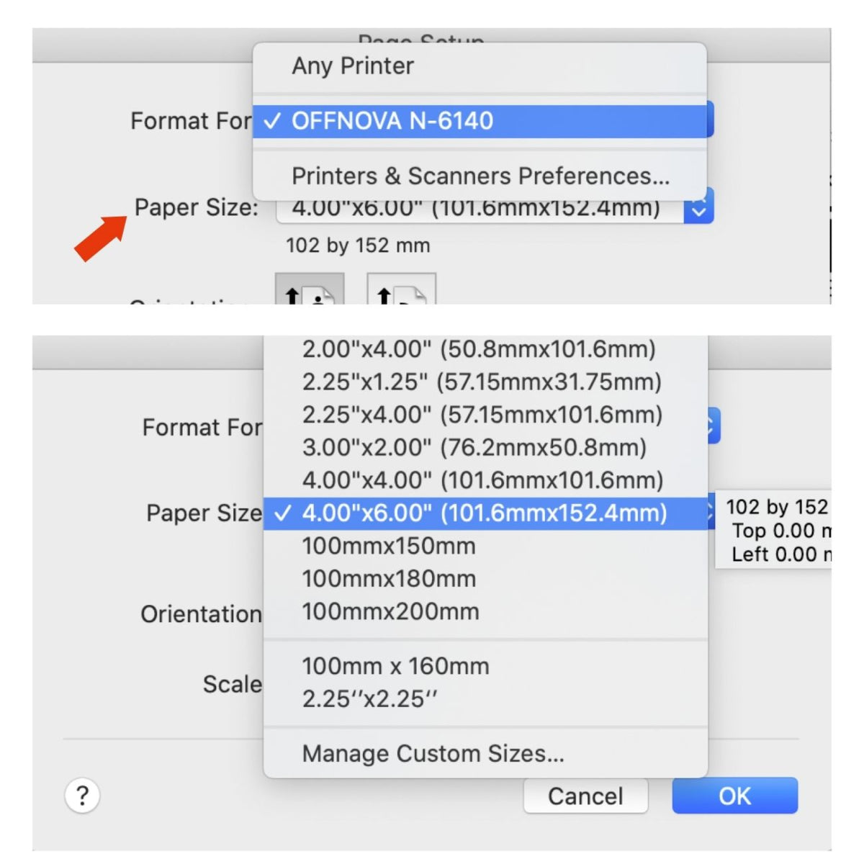Image resolution: width=864 pixels, height=864 pixels.
Task: Choose 2.25"x4.00" paper size
Action: click(482, 415)
